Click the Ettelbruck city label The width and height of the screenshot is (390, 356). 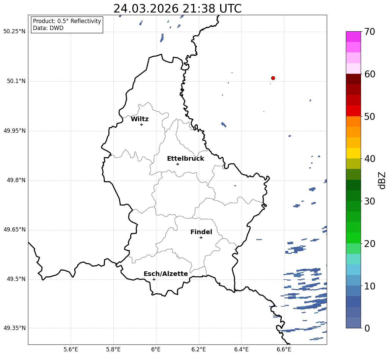point(185,159)
